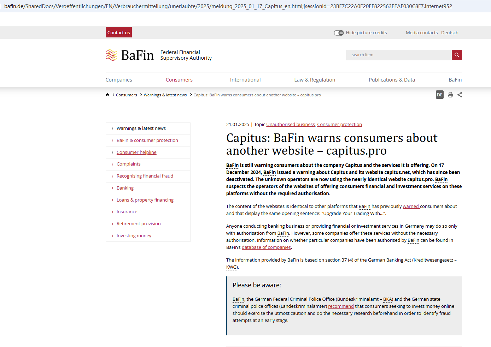Open Retirement provision sidebar link
The width and height of the screenshot is (491, 347).
[x=139, y=223]
